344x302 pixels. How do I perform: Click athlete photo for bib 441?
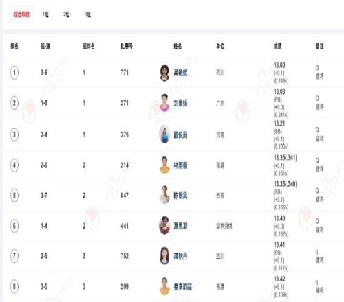164,226
